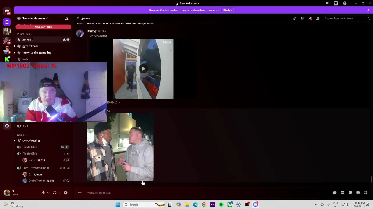Open the GIF picker

click(342, 193)
